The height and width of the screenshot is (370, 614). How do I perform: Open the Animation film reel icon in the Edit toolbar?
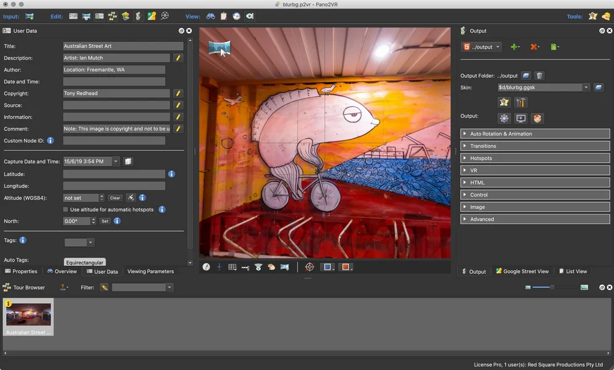[x=165, y=16]
